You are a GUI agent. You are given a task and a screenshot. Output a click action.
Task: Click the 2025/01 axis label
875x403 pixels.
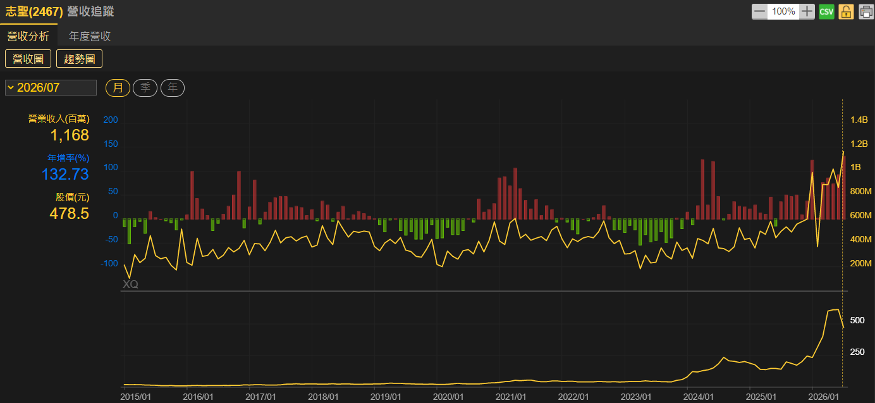[x=761, y=396]
